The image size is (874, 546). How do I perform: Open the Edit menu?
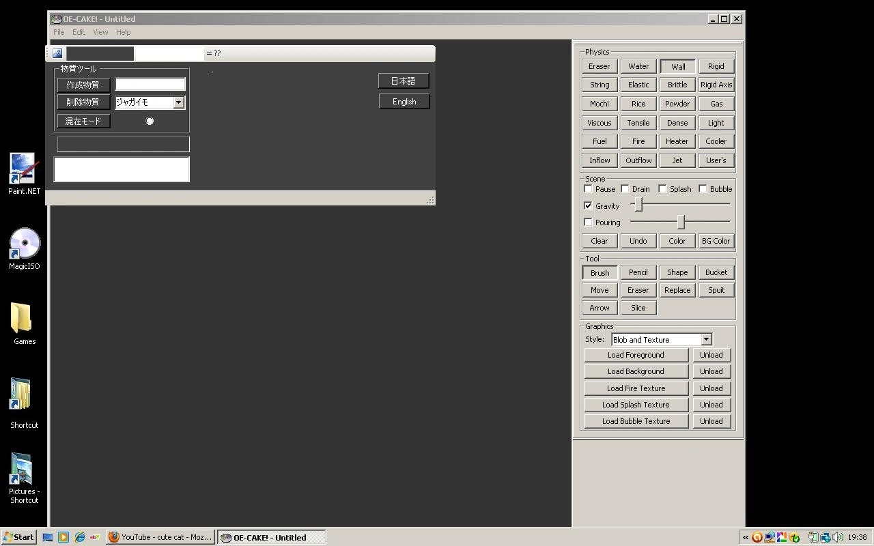[x=79, y=32]
